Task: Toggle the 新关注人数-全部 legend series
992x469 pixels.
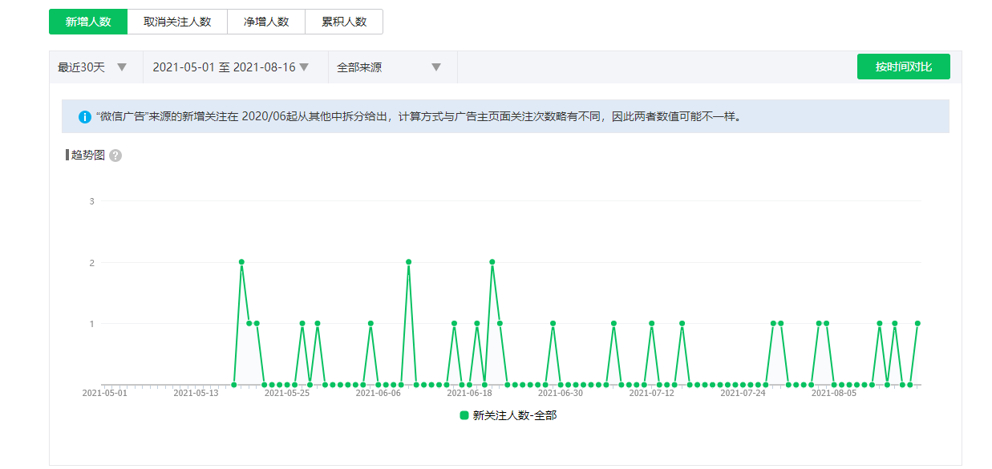Action: (514, 415)
